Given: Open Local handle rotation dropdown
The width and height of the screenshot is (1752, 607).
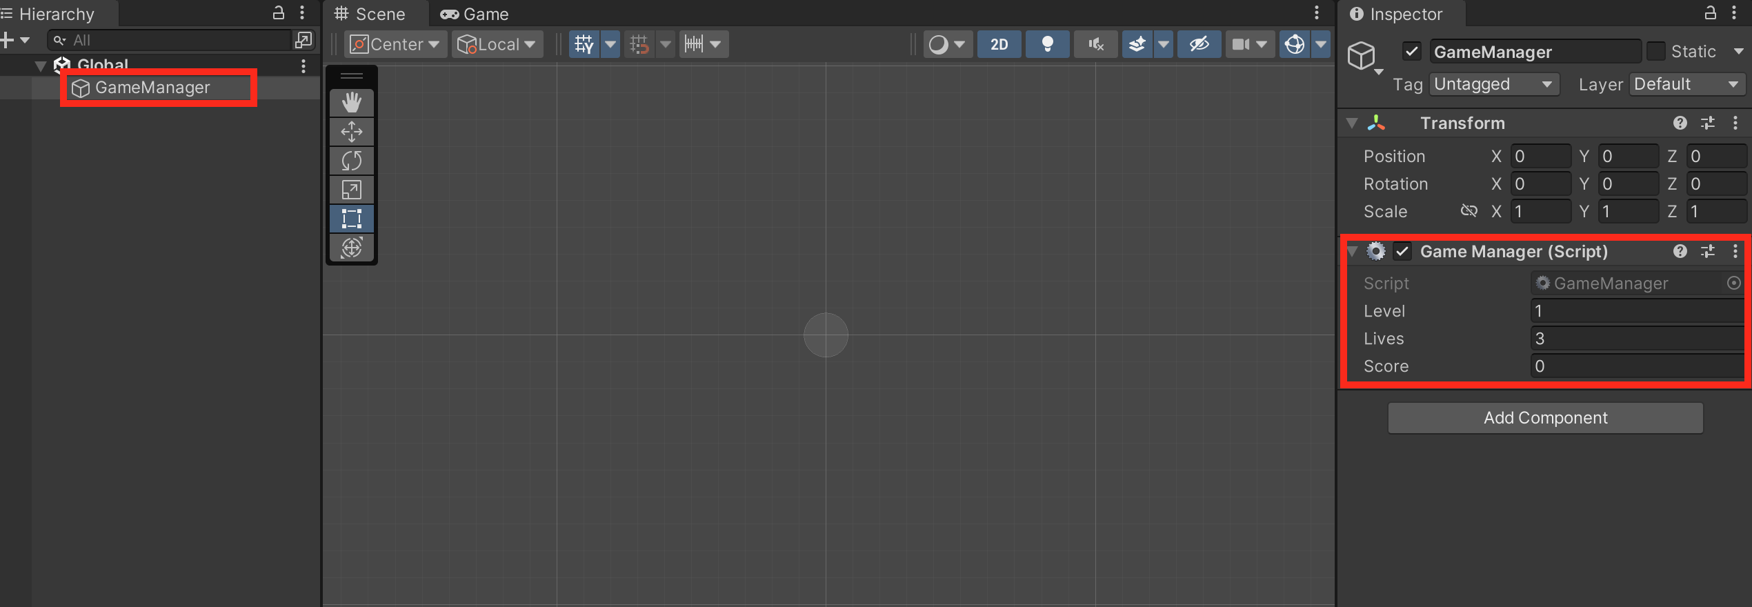Looking at the screenshot, I should click(497, 44).
